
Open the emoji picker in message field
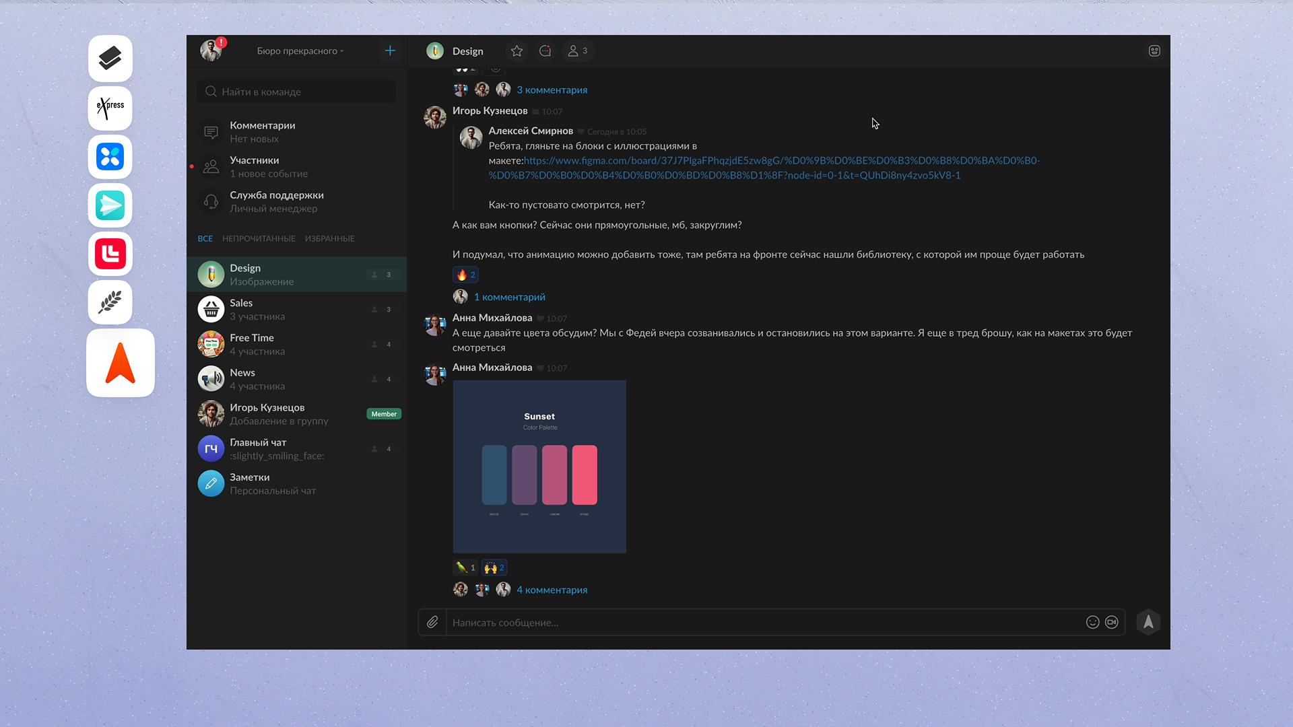[1092, 623]
